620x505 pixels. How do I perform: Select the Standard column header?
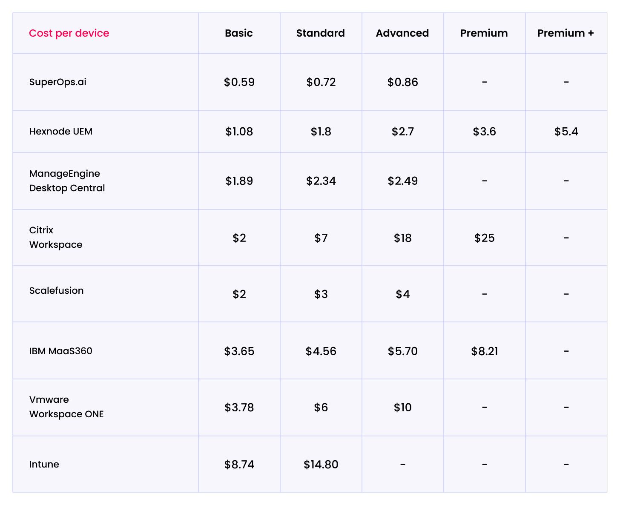click(x=321, y=33)
